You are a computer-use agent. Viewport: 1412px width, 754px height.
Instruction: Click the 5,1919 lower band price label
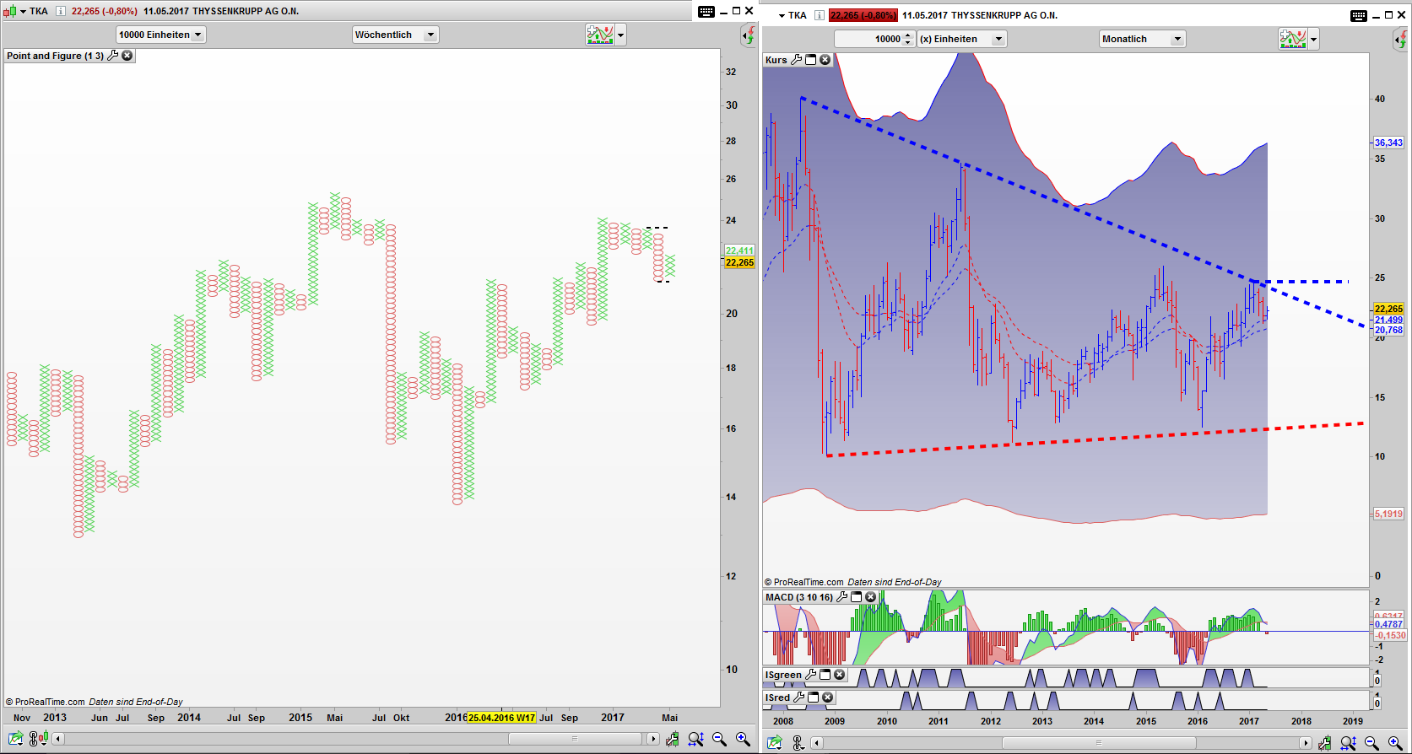[1388, 514]
